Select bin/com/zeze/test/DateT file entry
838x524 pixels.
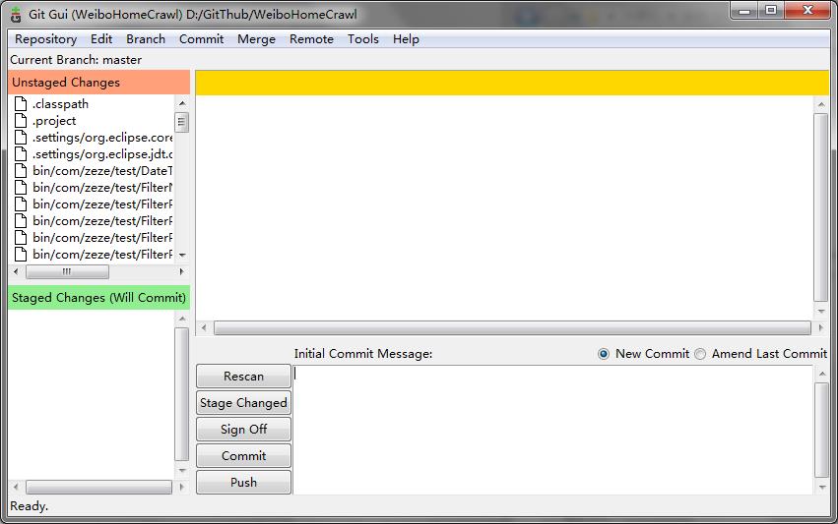tap(102, 171)
